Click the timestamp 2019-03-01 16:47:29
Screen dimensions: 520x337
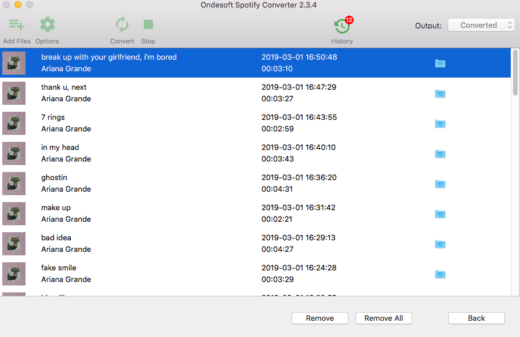pos(299,87)
